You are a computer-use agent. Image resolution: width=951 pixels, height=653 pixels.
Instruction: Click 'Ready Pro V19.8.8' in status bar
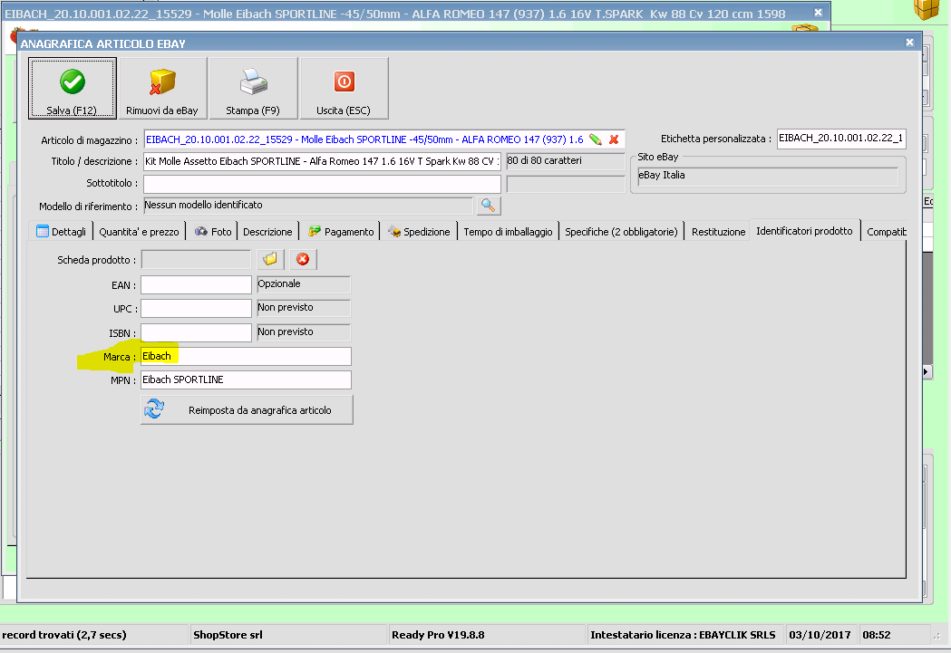[x=438, y=635]
